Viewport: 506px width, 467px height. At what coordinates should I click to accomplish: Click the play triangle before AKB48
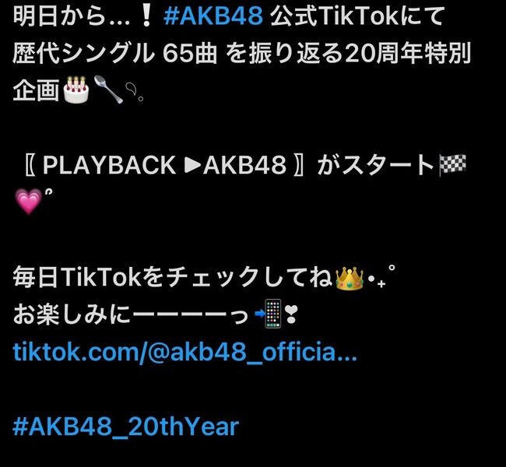click(193, 164)
